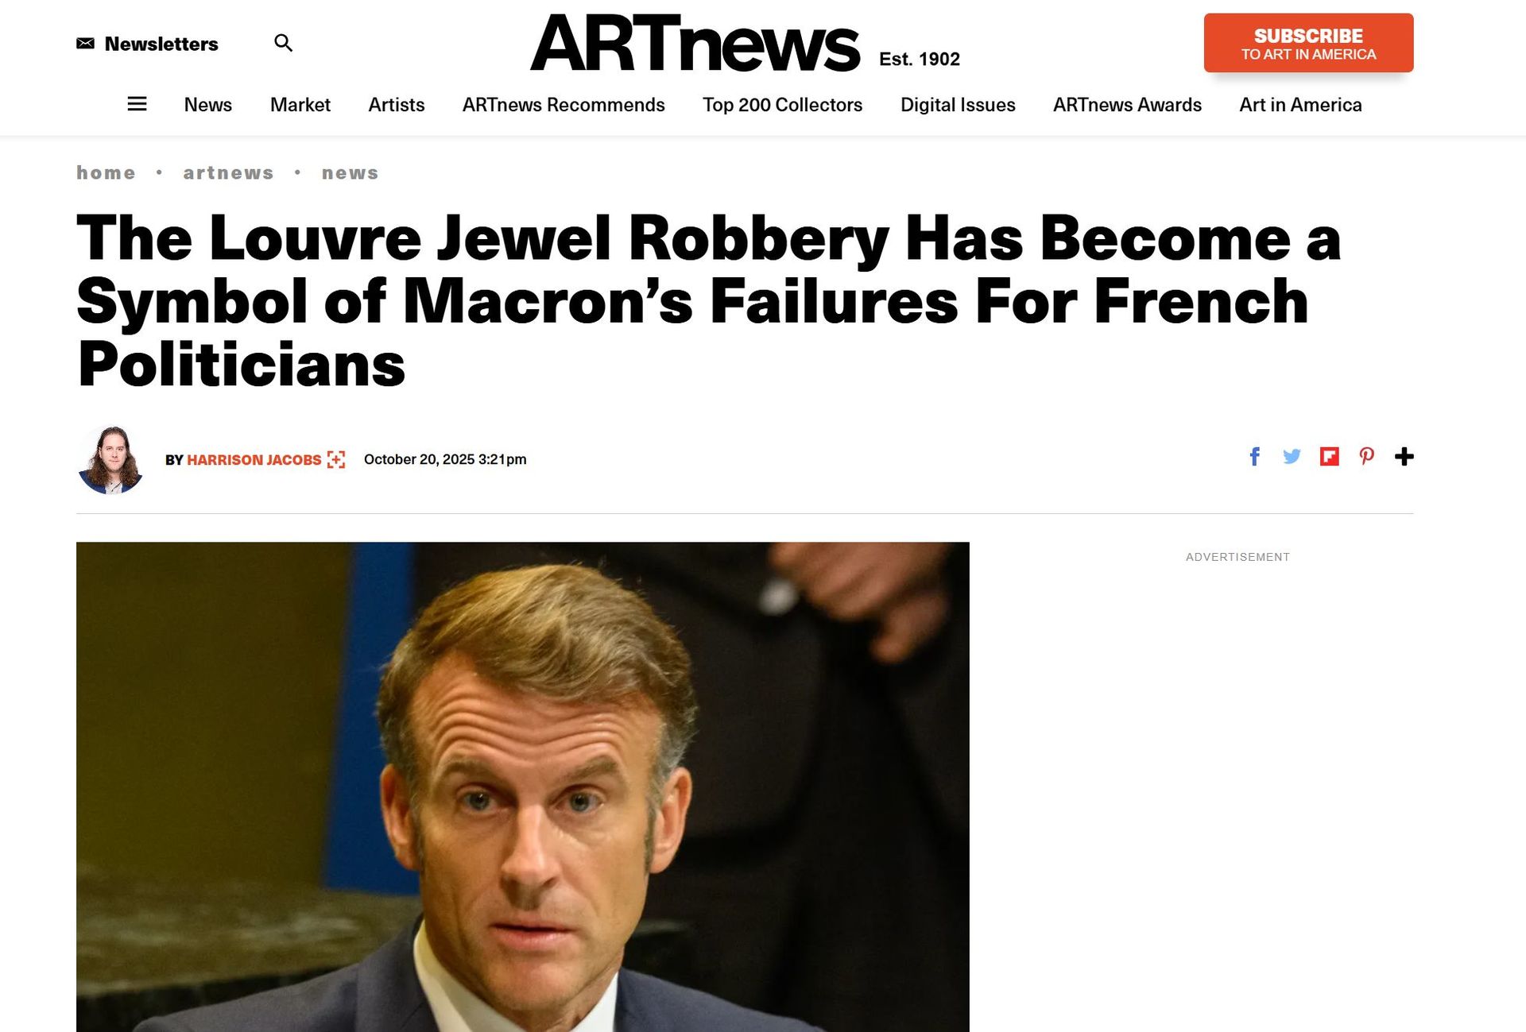Subscribe to Art in America

click(x=1307, y=44)
